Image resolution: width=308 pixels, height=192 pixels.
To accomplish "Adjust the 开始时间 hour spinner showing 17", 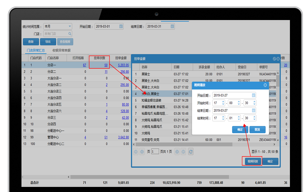I will point(223,103).
